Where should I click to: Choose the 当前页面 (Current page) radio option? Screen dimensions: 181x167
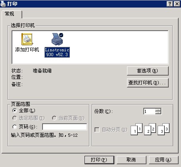[54, 118]
